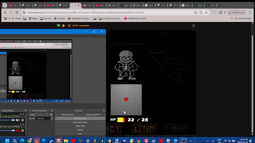Viewport: 255px width, 143px height.
Task: Select the ACT button in the game
Action: 114,129
